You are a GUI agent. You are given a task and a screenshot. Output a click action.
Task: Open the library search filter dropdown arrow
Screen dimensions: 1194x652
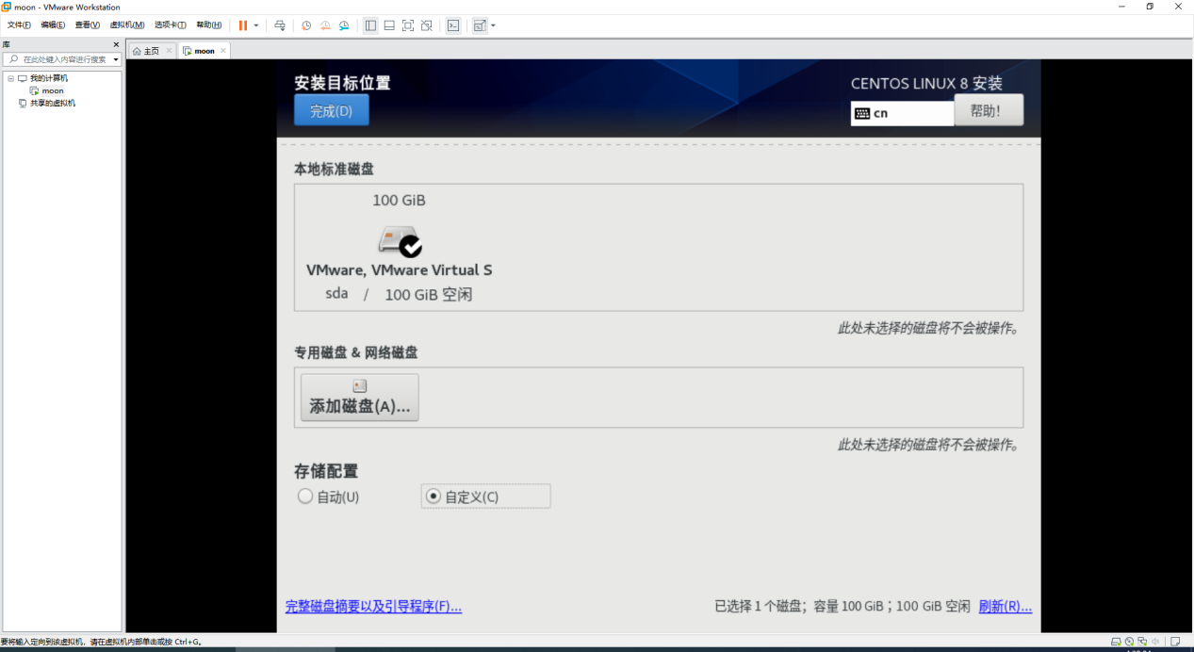point(116,59)
